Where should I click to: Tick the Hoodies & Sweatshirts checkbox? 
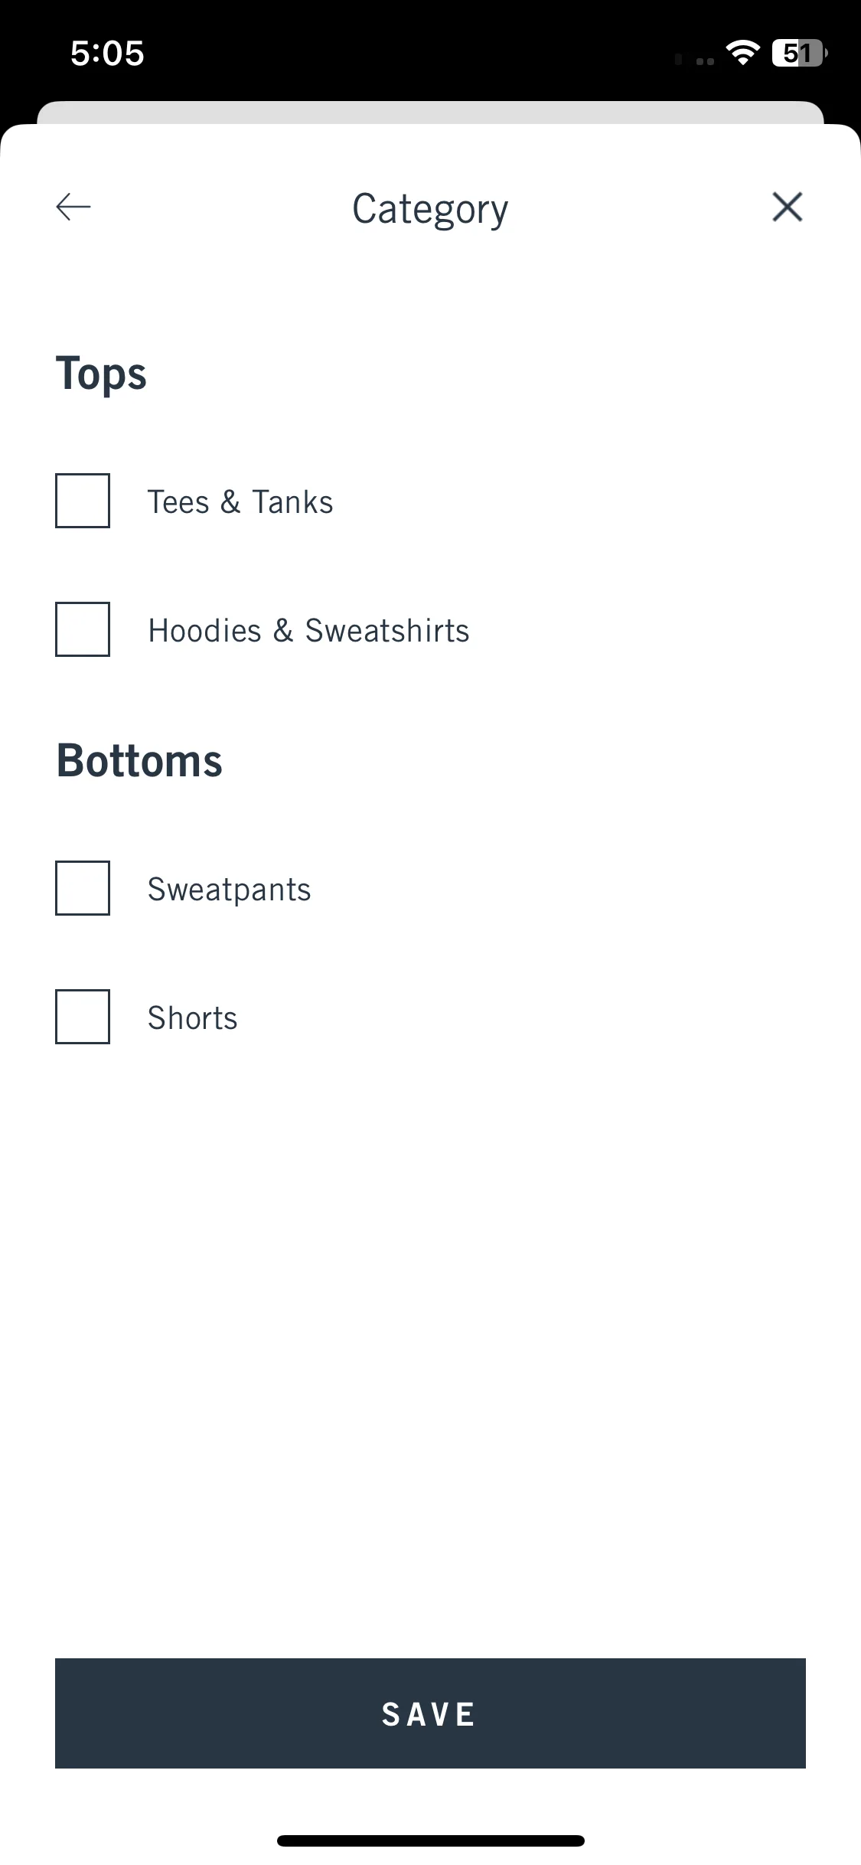[x=83, y=629]
